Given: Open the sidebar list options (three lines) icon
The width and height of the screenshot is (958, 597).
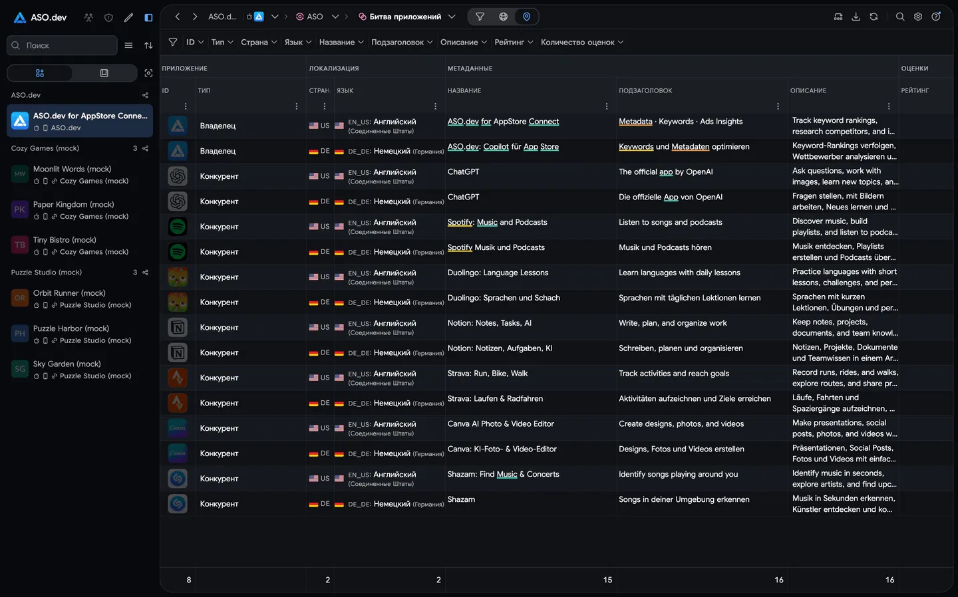Looking at the screenshot, I should 128,45.
